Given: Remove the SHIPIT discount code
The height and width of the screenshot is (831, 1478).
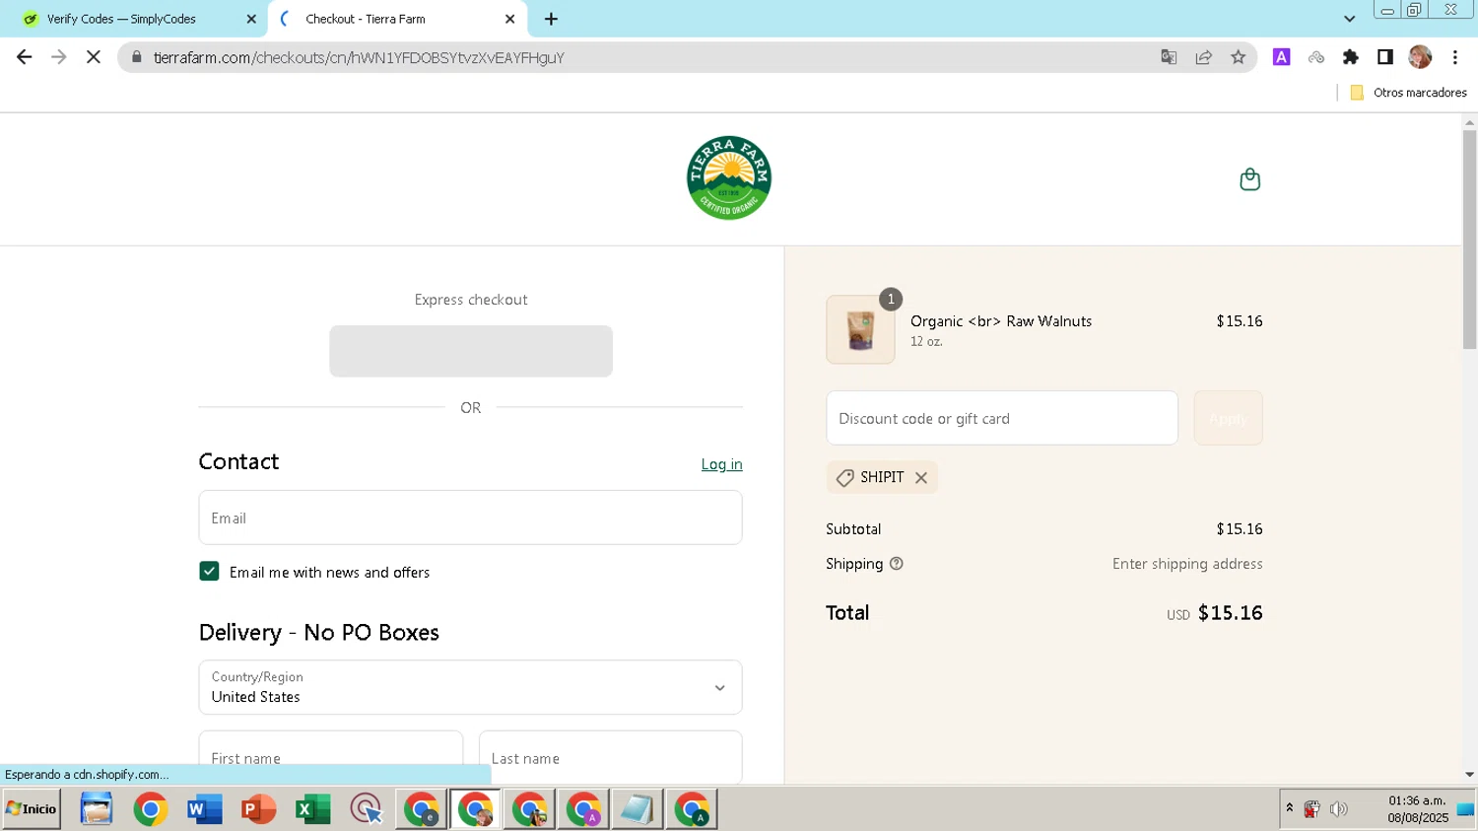Looking at the screenshot, I should (921, 477).
